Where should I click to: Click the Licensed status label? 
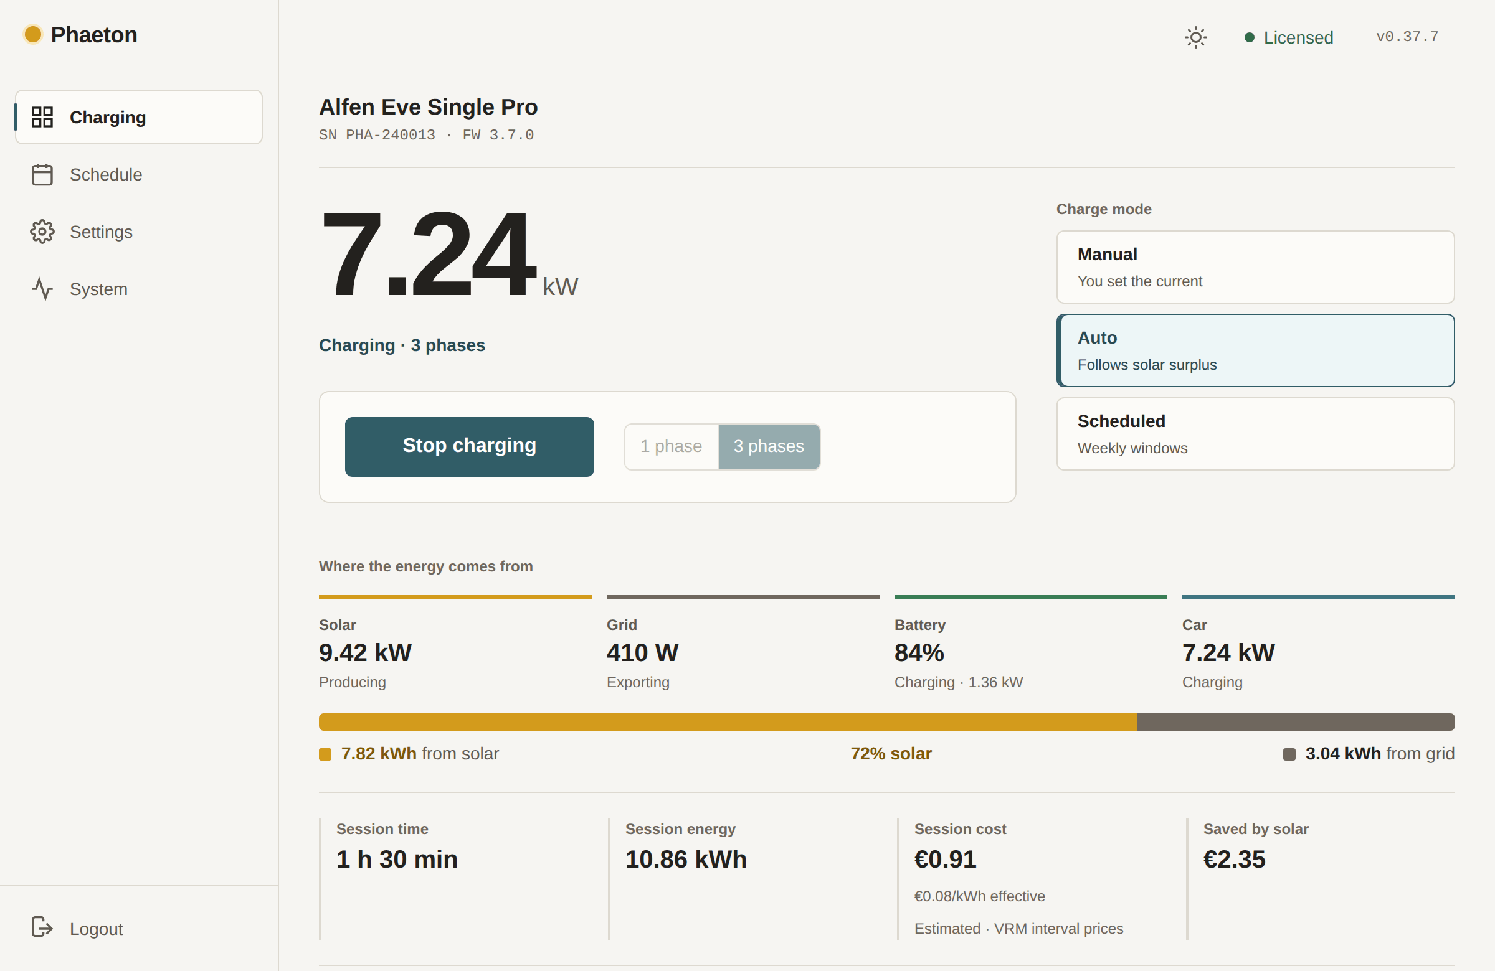pos(1298,38)
